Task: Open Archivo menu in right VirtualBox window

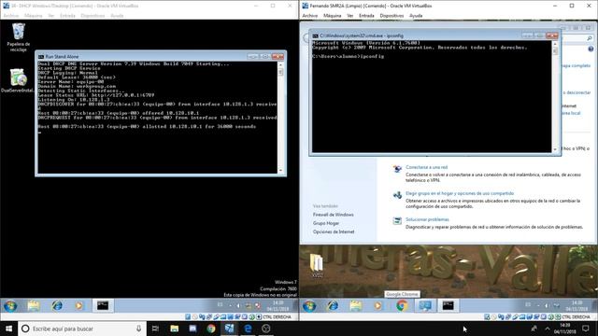Action: (x=309, y=16)
